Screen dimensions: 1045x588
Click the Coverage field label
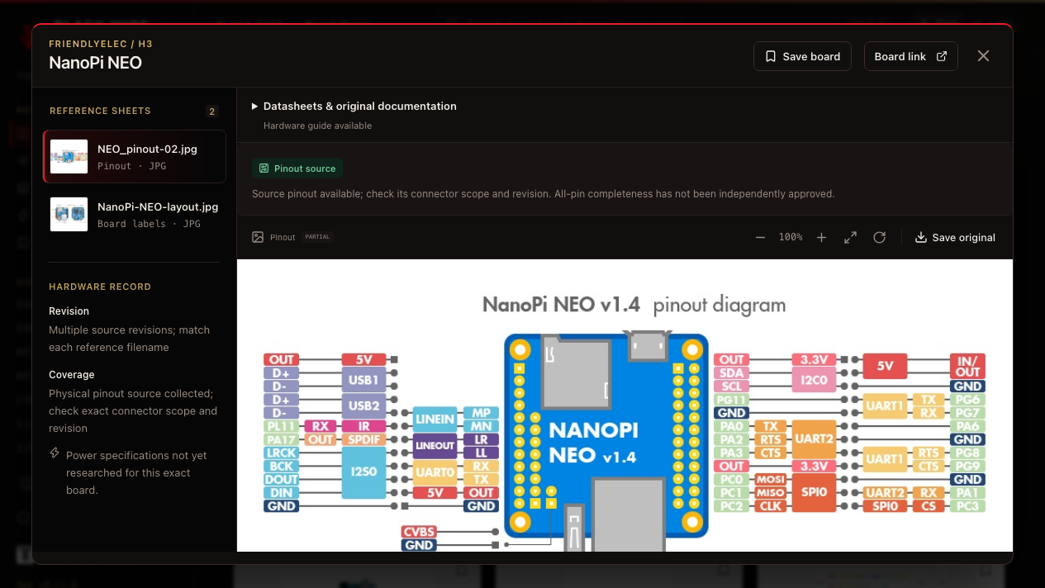[72, 375]
